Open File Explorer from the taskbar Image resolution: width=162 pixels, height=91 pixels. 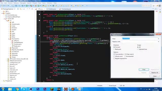coord(10,89)
